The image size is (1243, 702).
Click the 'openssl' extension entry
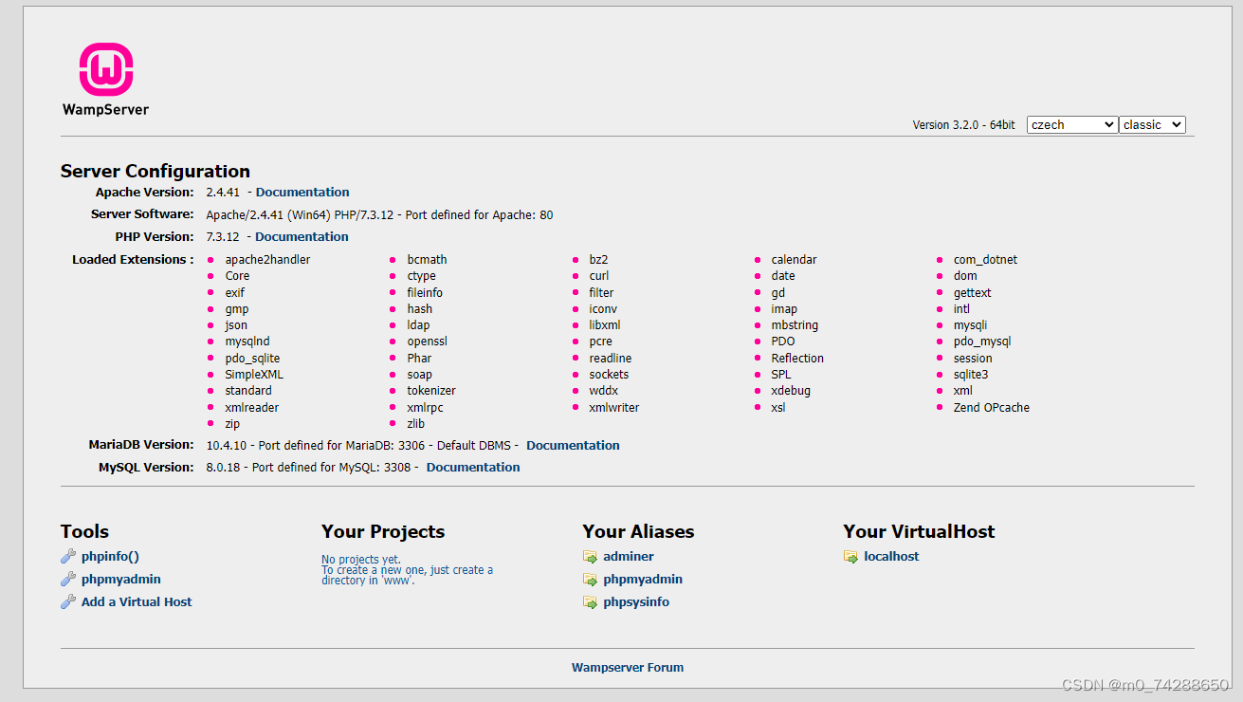coord(428,342)
